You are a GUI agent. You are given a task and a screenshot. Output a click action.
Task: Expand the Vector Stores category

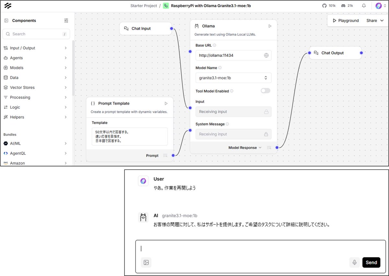pos(36,88)
